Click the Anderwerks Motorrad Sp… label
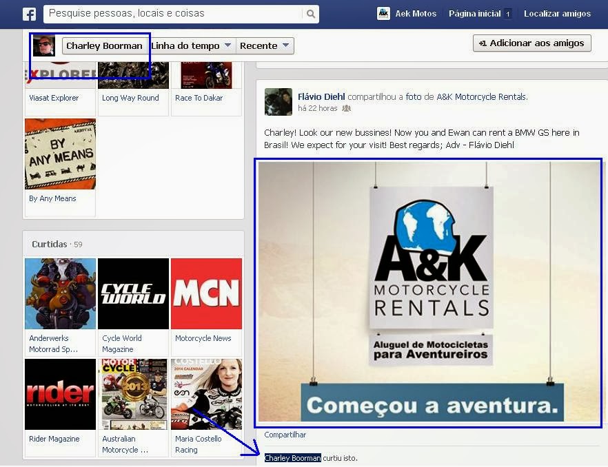608x467 pixels. tap(54, 344)
